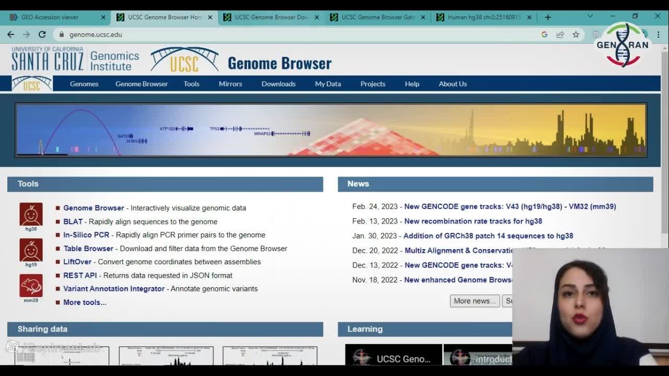The height and width of the screenshot is (376, 669).
Task: Expand the Tools navigation menu
Action: point(191,84)
